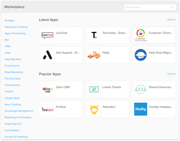Viewport: 180px width, 141px height.
Task: Click the Zoho CRM app name
Action: click(x=63, y=87)
